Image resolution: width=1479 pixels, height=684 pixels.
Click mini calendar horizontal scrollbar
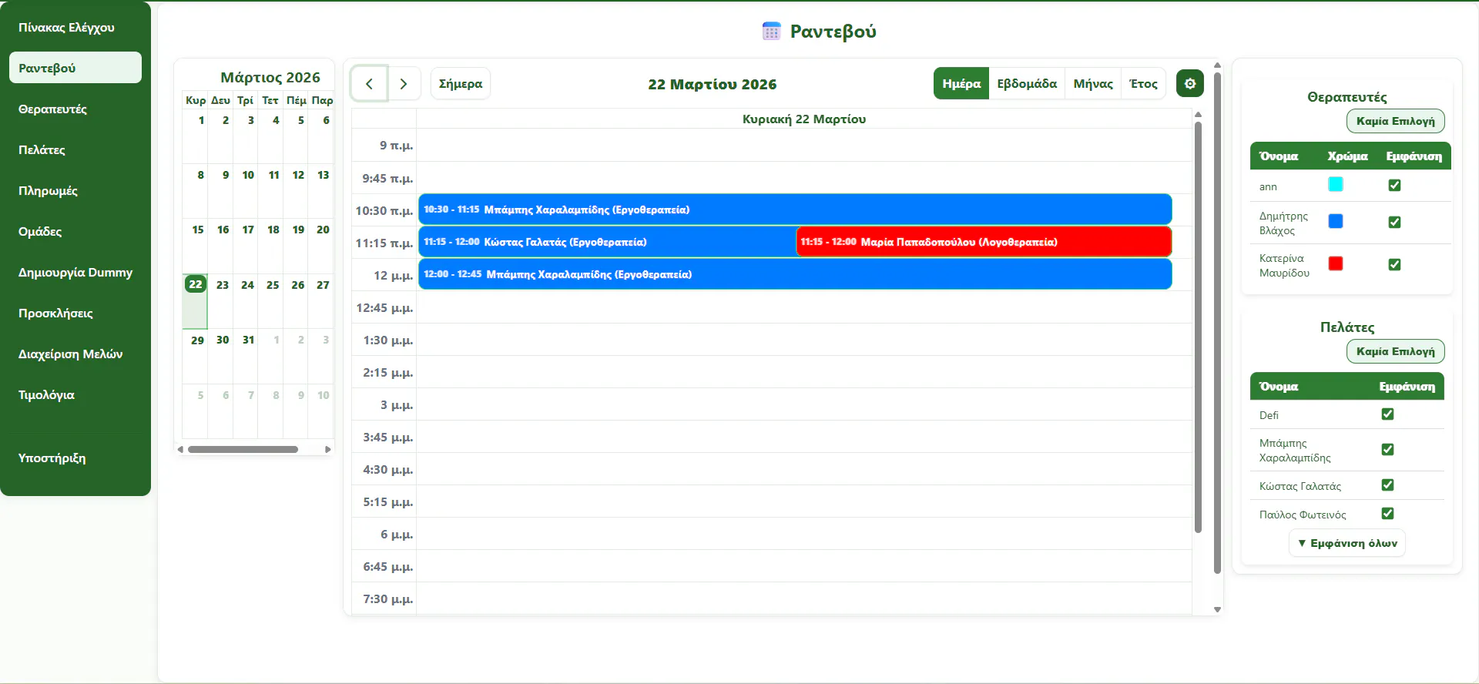(x=243, y=449)
